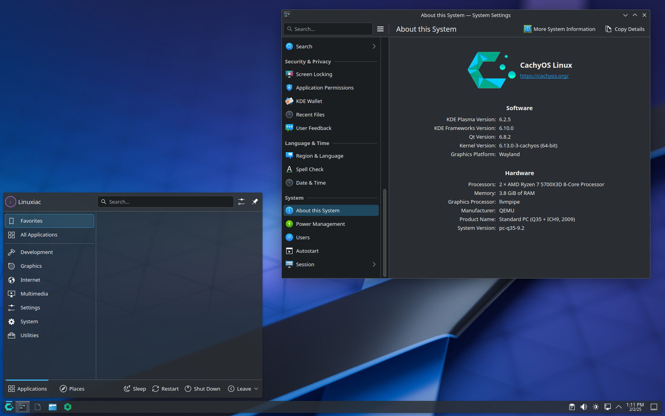Click the System Settings search field
This screenshot has width=665, height=416.
tap(328, 29)
